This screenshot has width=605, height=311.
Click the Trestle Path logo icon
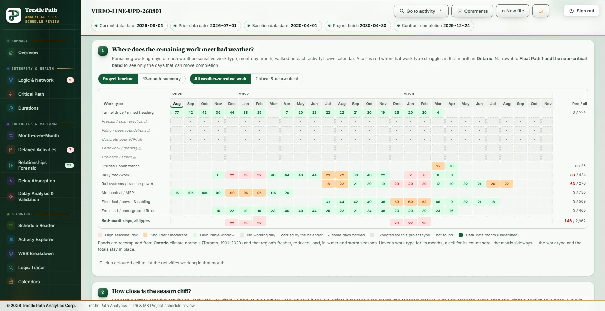(14, 15)
